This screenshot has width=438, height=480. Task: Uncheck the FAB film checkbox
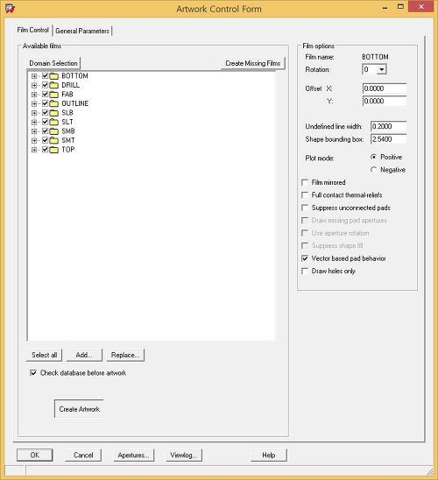coord(46,94)
